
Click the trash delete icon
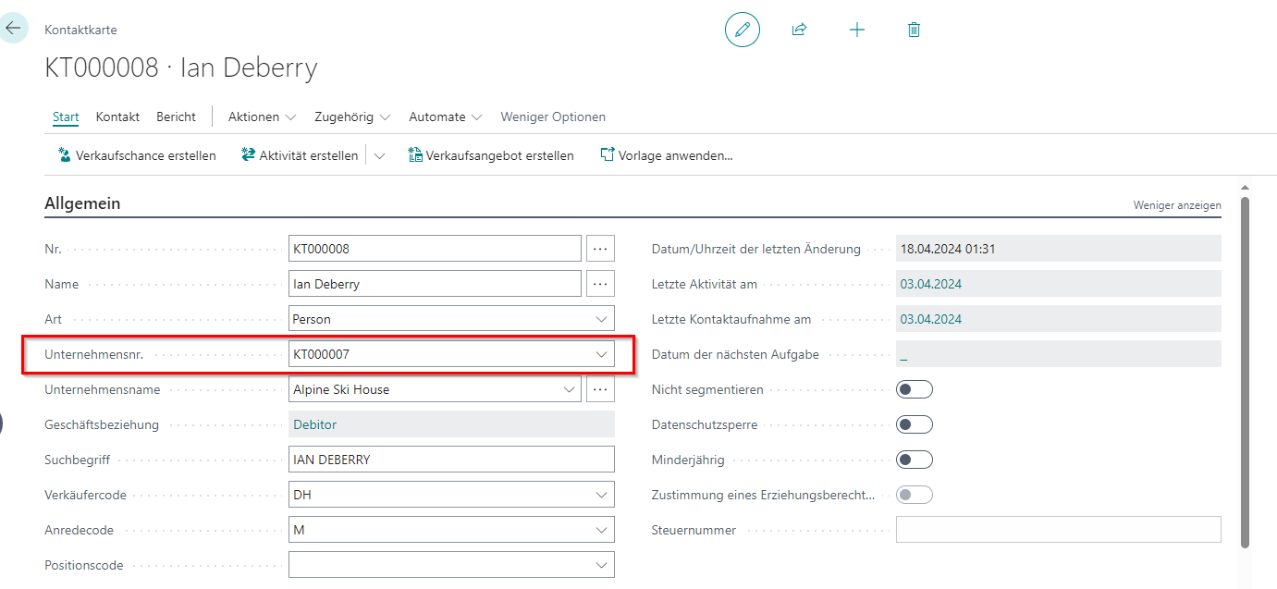click(x=915, y=30)
